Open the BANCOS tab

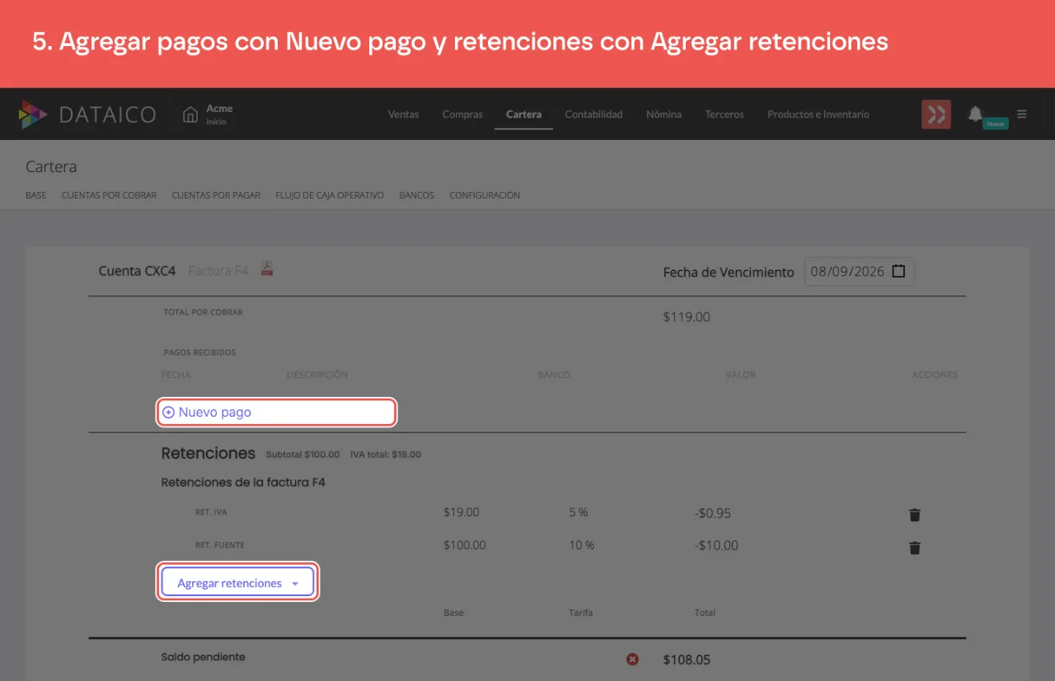[x=416, y=195]
